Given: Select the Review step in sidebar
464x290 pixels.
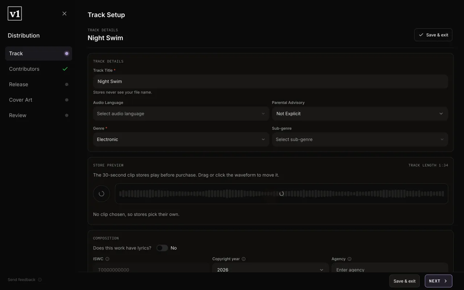Looking at the screenshot, I should (38, 115).
